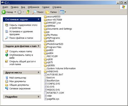Open the Справка menu
This screenshot has width=128, height=106.
click(57, 7)
